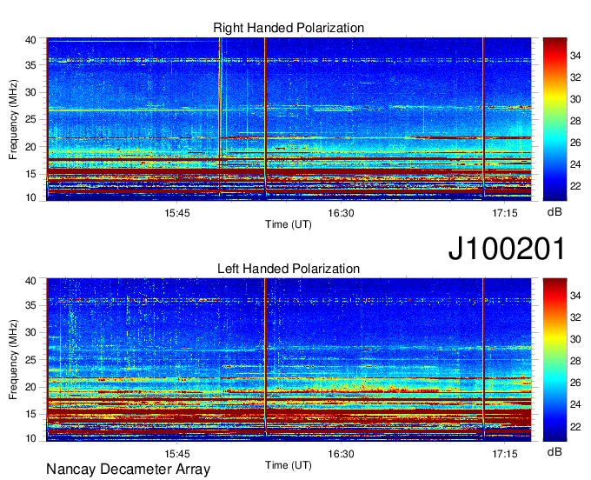Click the 30 frequency tick of Right Handed plot
This screenshot has width=591, height=480.
(x=30, y=92)
